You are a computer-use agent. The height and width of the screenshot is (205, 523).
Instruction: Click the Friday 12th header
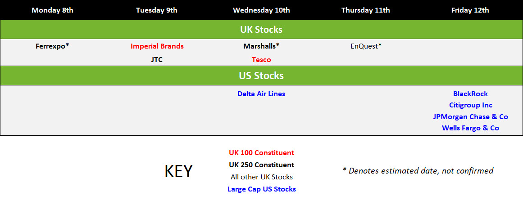pos(470,10)
